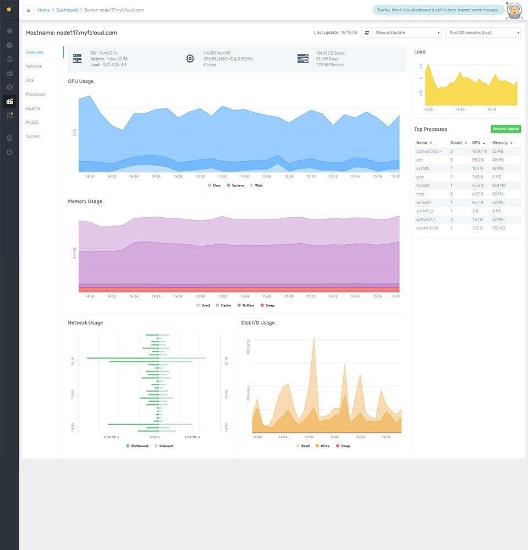Toggle the Cache series in Memory legend
This screenshot has width=528, height=550.
[223, 305]
